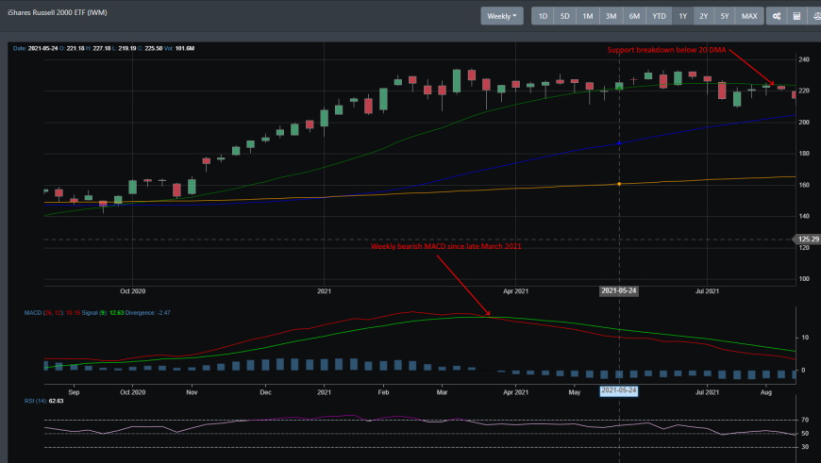This screenshot has height=463, width=821.
Task: Click the 2021-05-24 date marker on price chart
Action: coord(618,290)
